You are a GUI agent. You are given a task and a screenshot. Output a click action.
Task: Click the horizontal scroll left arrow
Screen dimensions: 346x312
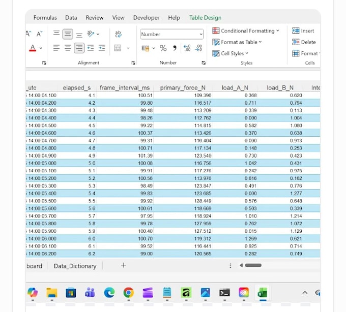[x=241, y=265]
